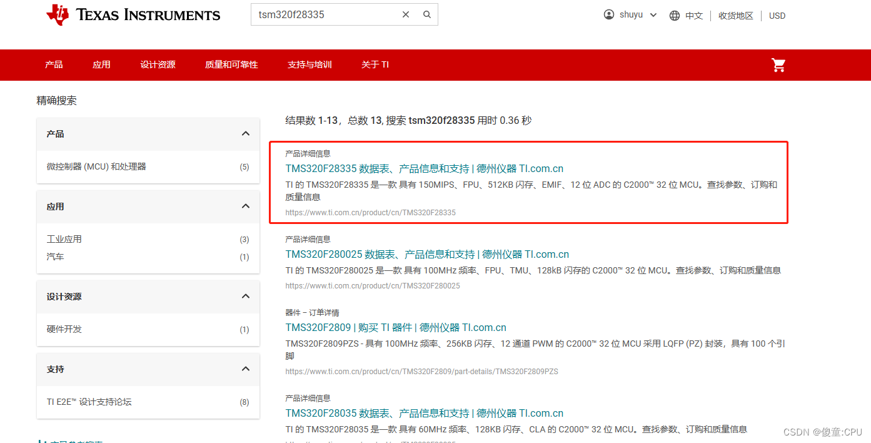Collapse the 支持 filter section
Image resolution: width=871 pixels, height=443 pixels.
pyautogui.click(x=246, y=369)
